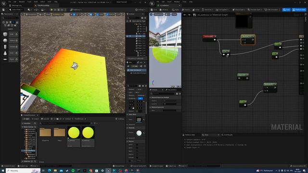Viewport: 308px width, 173px height.
Task: Open the Lit view mode dropdown in level viewport
Action: point(41,14)
